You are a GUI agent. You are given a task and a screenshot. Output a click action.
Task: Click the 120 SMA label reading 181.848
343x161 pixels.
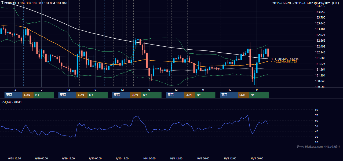284,59
